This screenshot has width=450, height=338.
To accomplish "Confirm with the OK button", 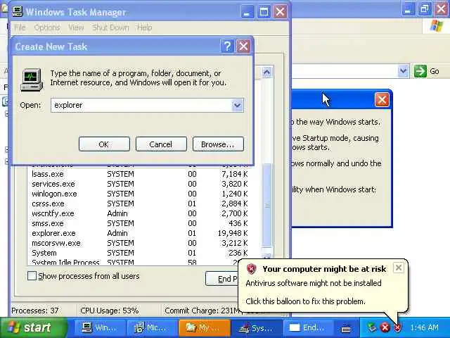I will (x=104, y=144).
